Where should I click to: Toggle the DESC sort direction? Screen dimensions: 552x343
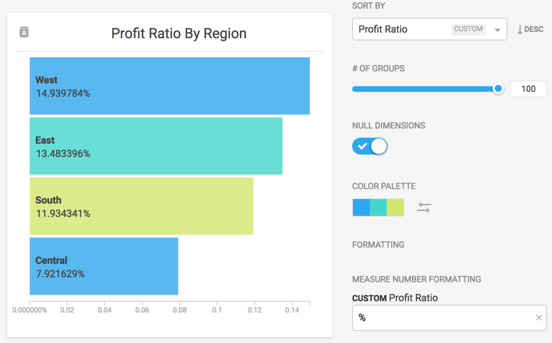[530, 30]
